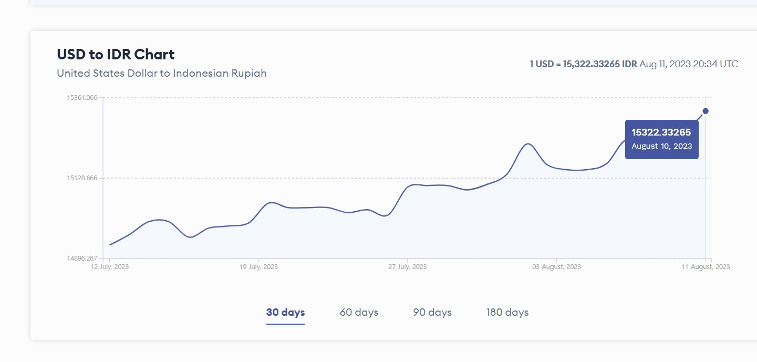Switch to the 60 days tab
This screenshot has width=757, height=362.
coord(359,312)
